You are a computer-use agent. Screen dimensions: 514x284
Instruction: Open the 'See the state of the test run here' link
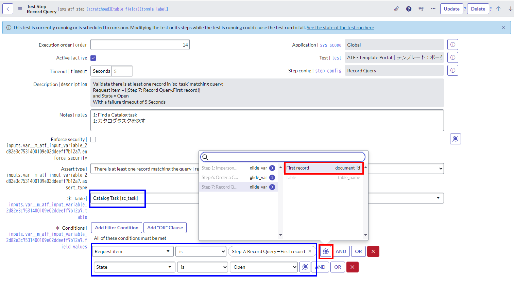[340, 28]
